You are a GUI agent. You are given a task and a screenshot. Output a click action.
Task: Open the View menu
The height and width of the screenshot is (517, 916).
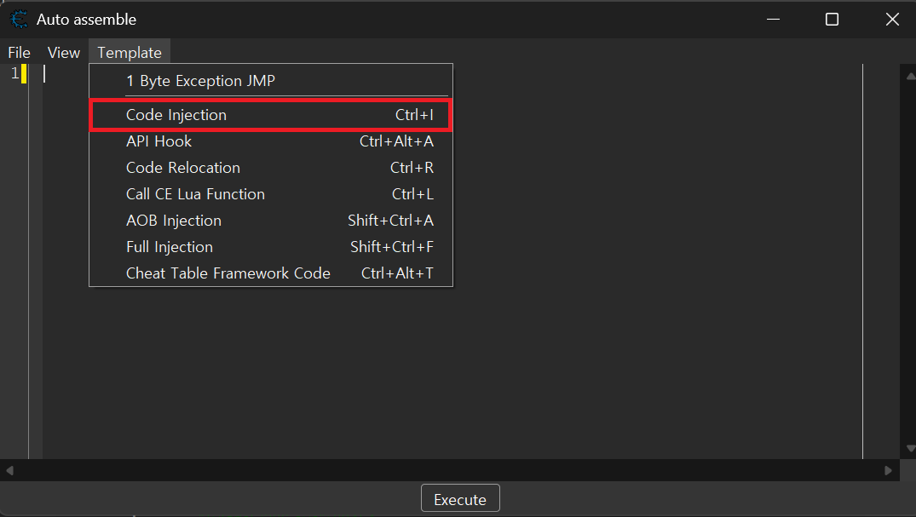click(63, 53)
